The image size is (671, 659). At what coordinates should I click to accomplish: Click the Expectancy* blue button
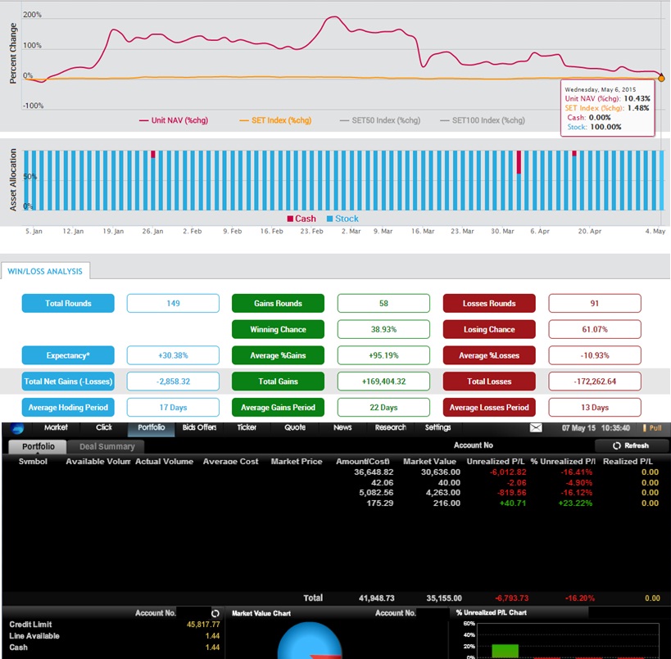pyautogui.click(x=68, y=355)
